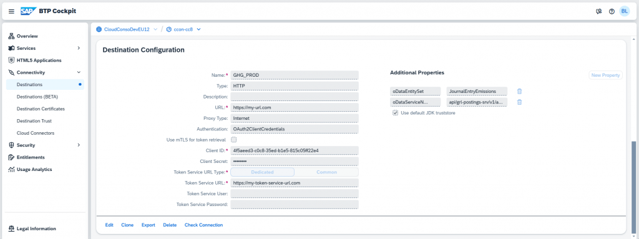Delete the oDataEntitySet property with trash icon
Image resolution: width=639 pixels, height=239 pixels.
click(x=520, y=91)
